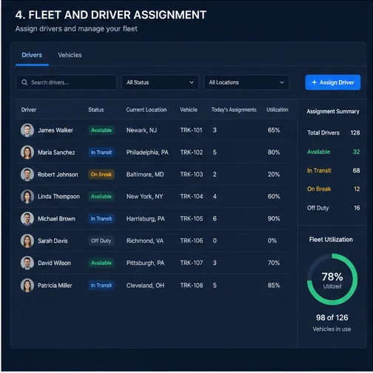Viewport: 373px width, 373px height.
Task: Select the Maria Sanchez driver name
Action: tap(56, 152)
